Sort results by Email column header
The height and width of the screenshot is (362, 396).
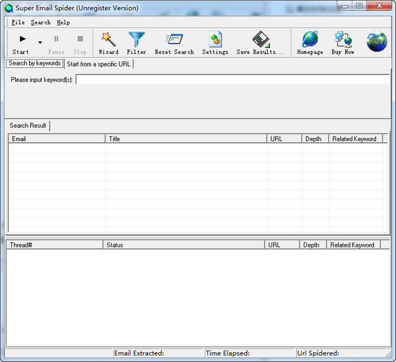pyautogui.click(x=56, y=139)
